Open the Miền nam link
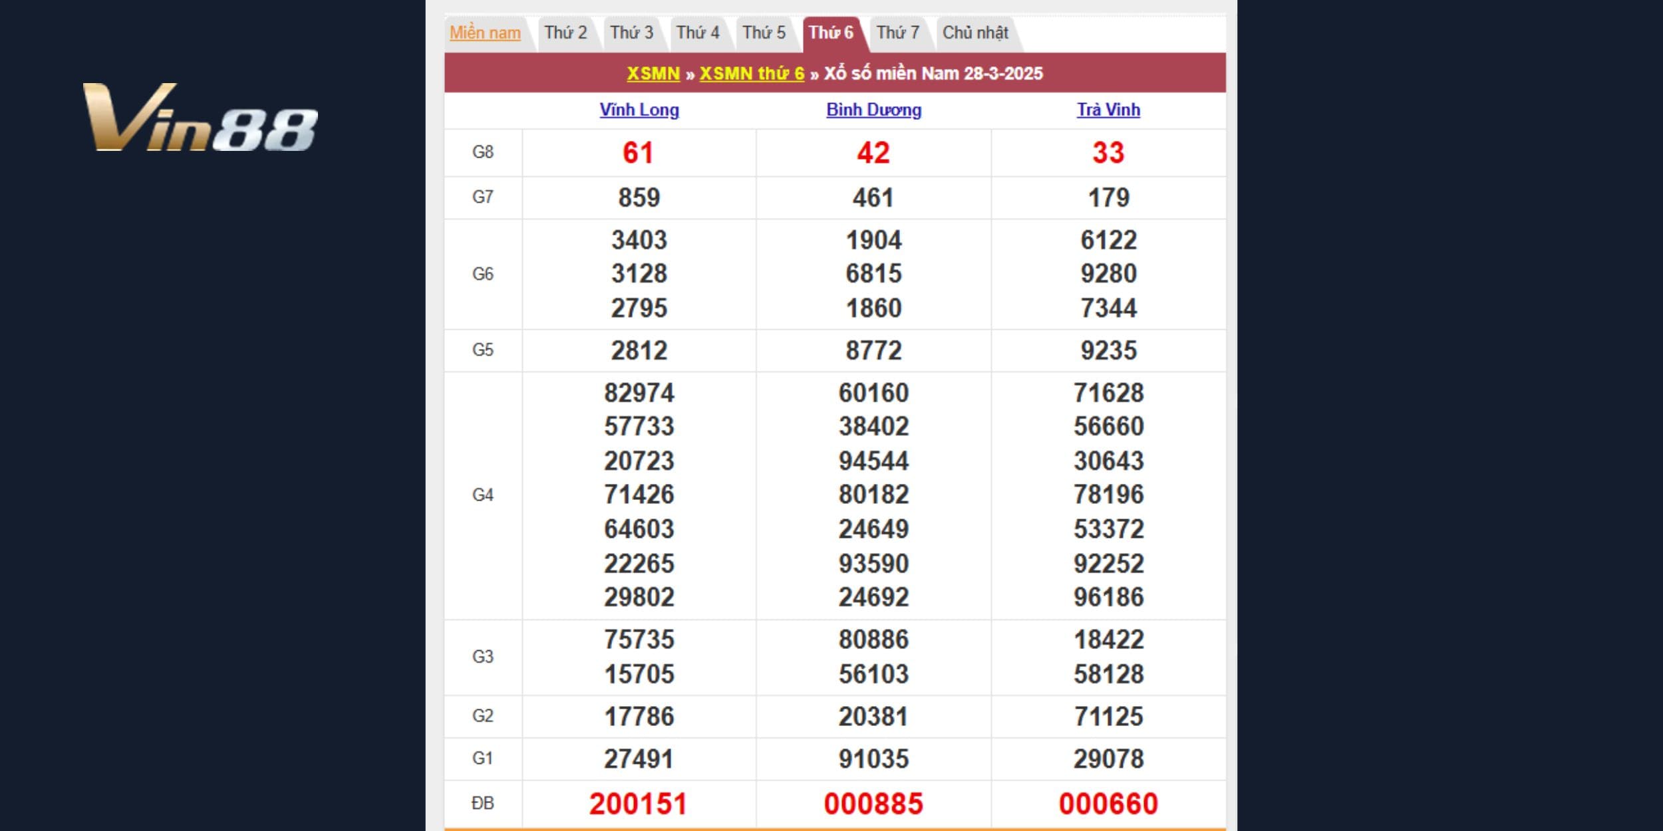The width and height of the screenshot is (1663, 831). point(485,33)
